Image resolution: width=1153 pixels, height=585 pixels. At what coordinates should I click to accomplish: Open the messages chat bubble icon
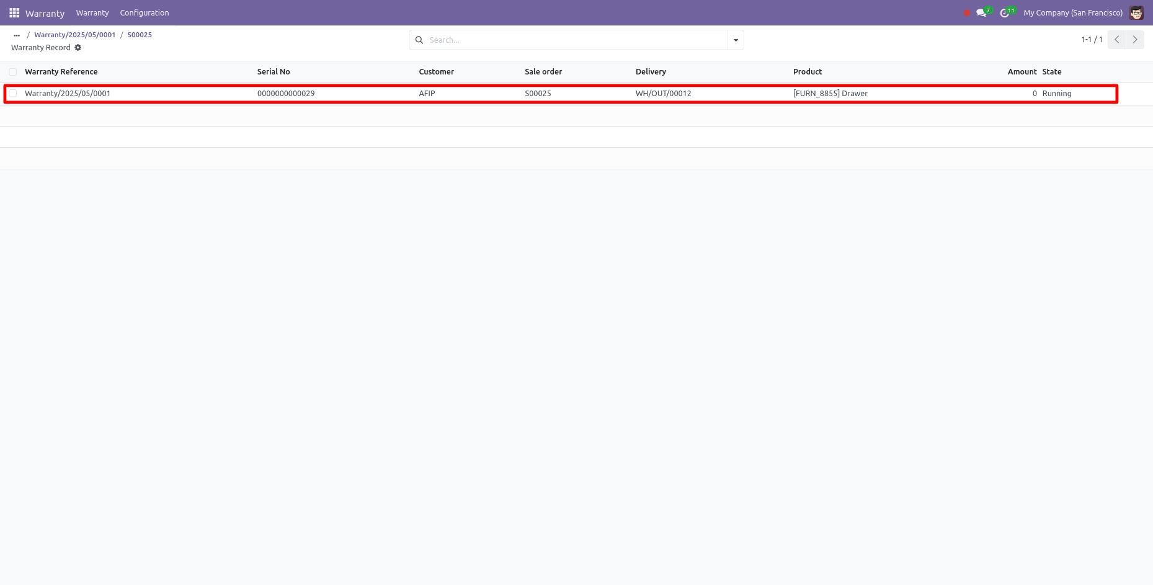tap(981, 12)
